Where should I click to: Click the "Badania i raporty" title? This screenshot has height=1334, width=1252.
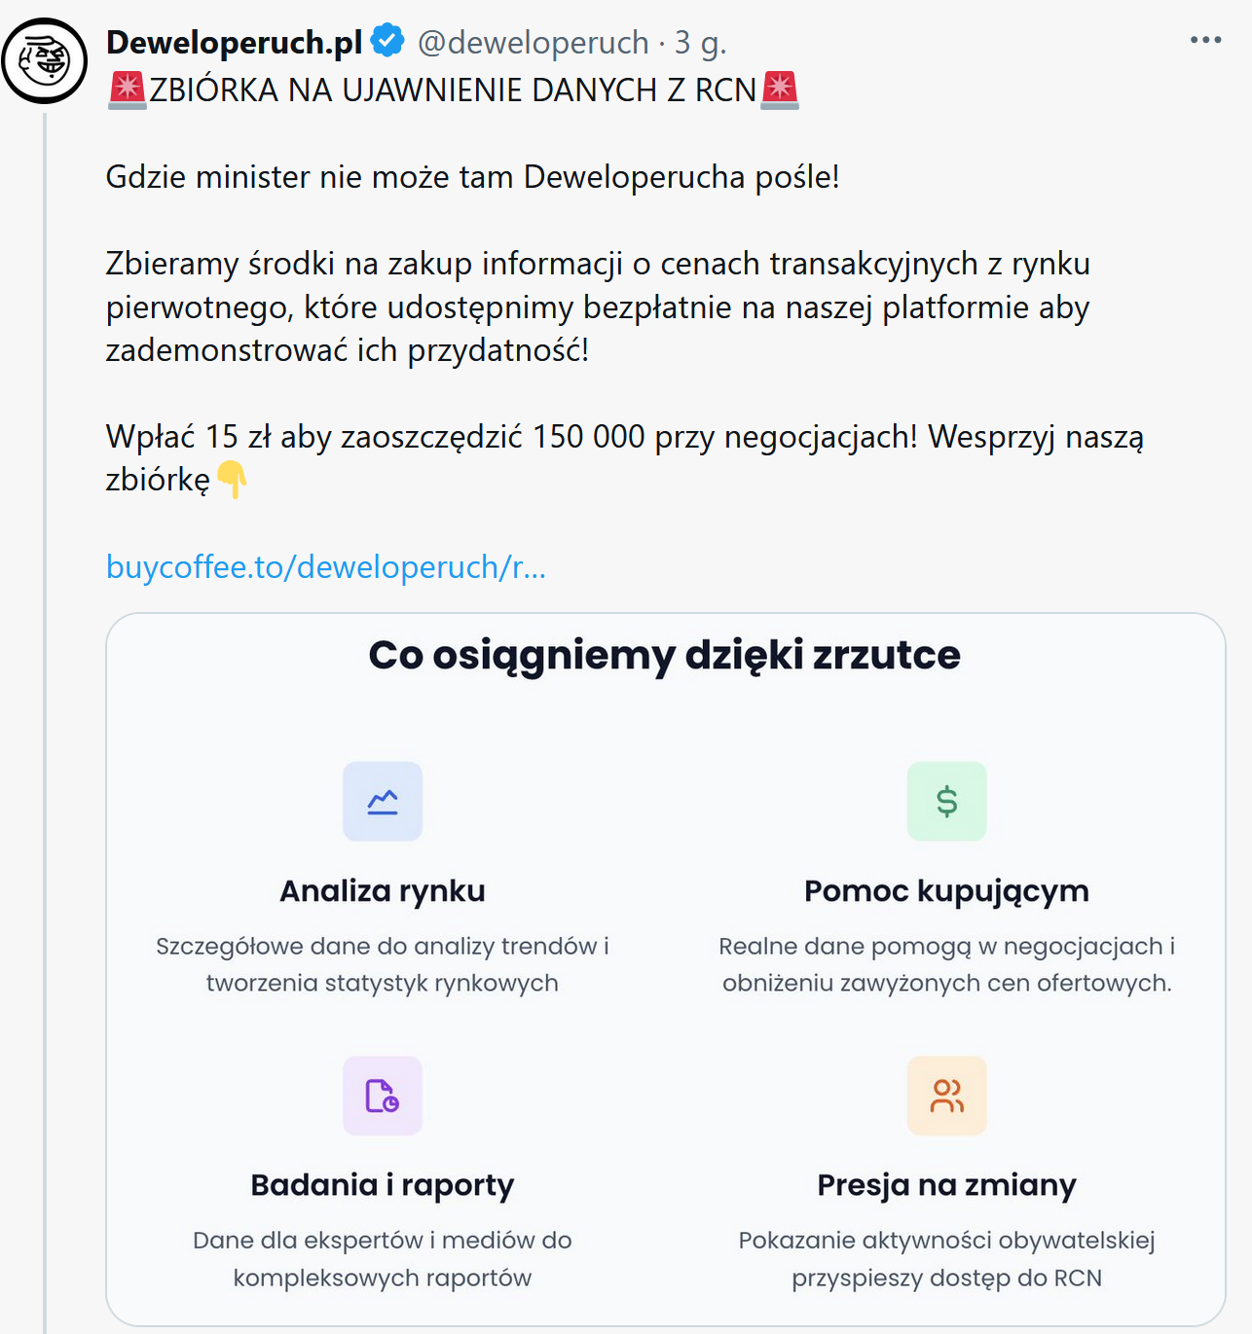[383, 1184]
